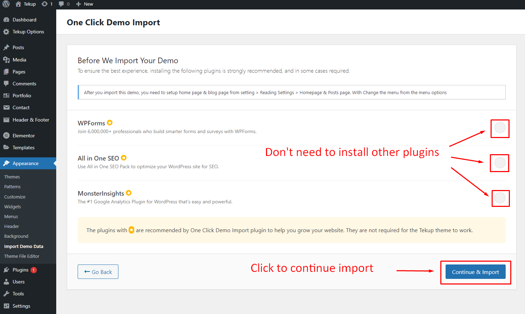Click the Media library icon
Viewport: 525px width, 314px height.
click(x=6, y=60)
